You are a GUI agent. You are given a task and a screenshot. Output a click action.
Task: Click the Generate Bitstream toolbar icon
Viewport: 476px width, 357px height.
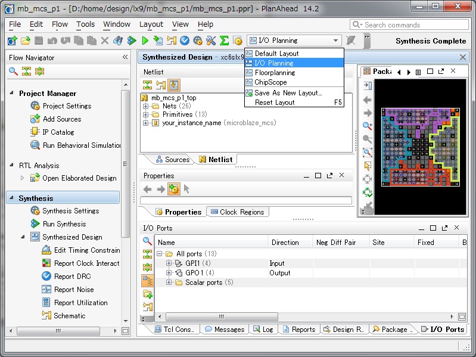[158, 41]
